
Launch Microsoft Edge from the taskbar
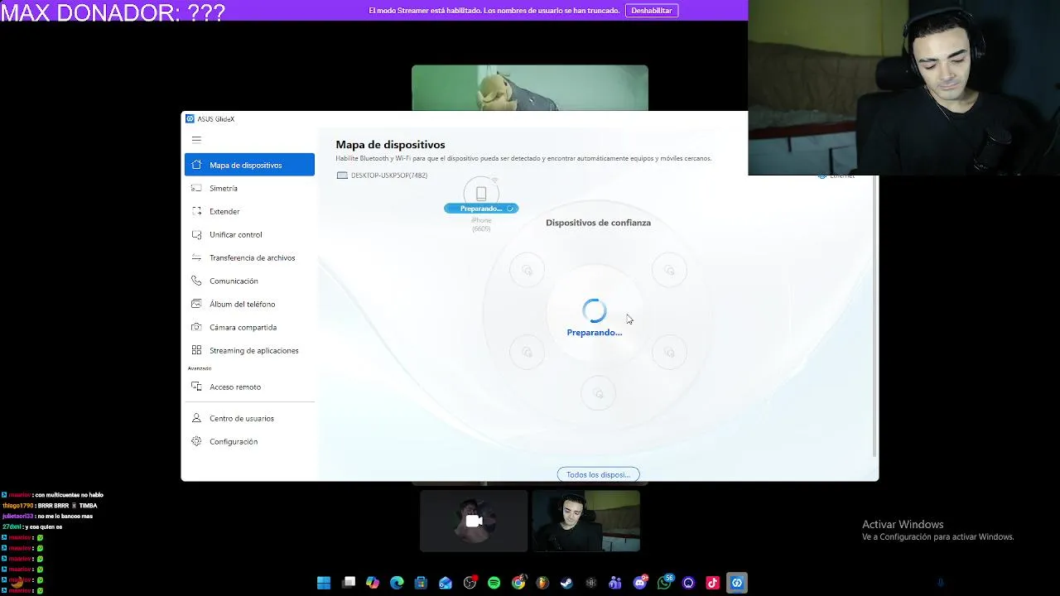[x=397, y=583]
